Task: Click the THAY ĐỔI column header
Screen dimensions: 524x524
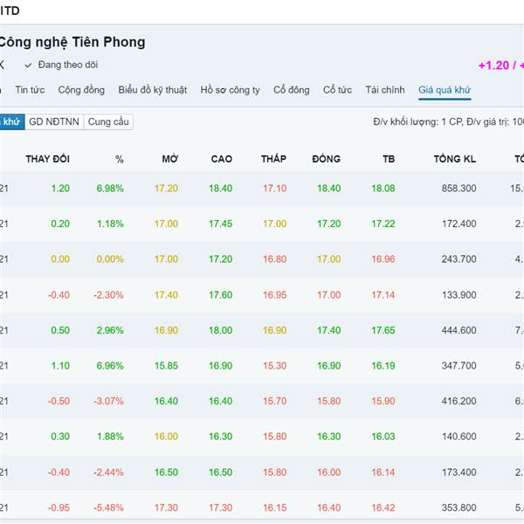Action: click(48, 159)
